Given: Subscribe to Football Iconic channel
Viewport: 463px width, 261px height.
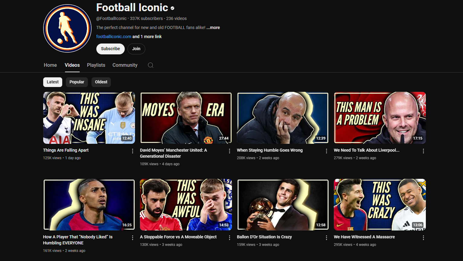Looking at the screenshot, I should pyautogui.click(x=110, y=49).
